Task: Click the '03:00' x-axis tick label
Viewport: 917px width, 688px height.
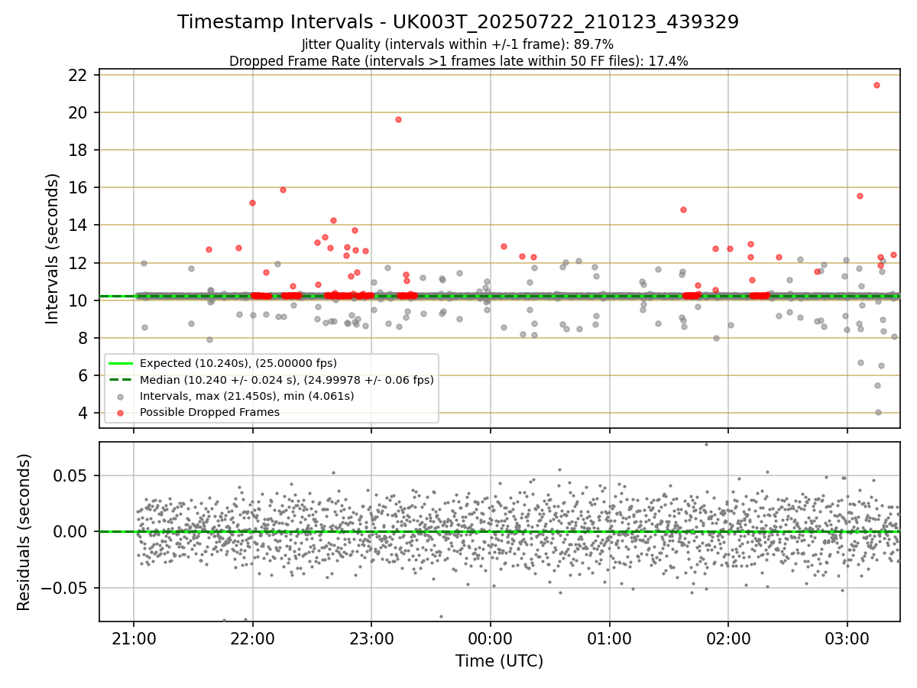Action: [x=847, y=638]
